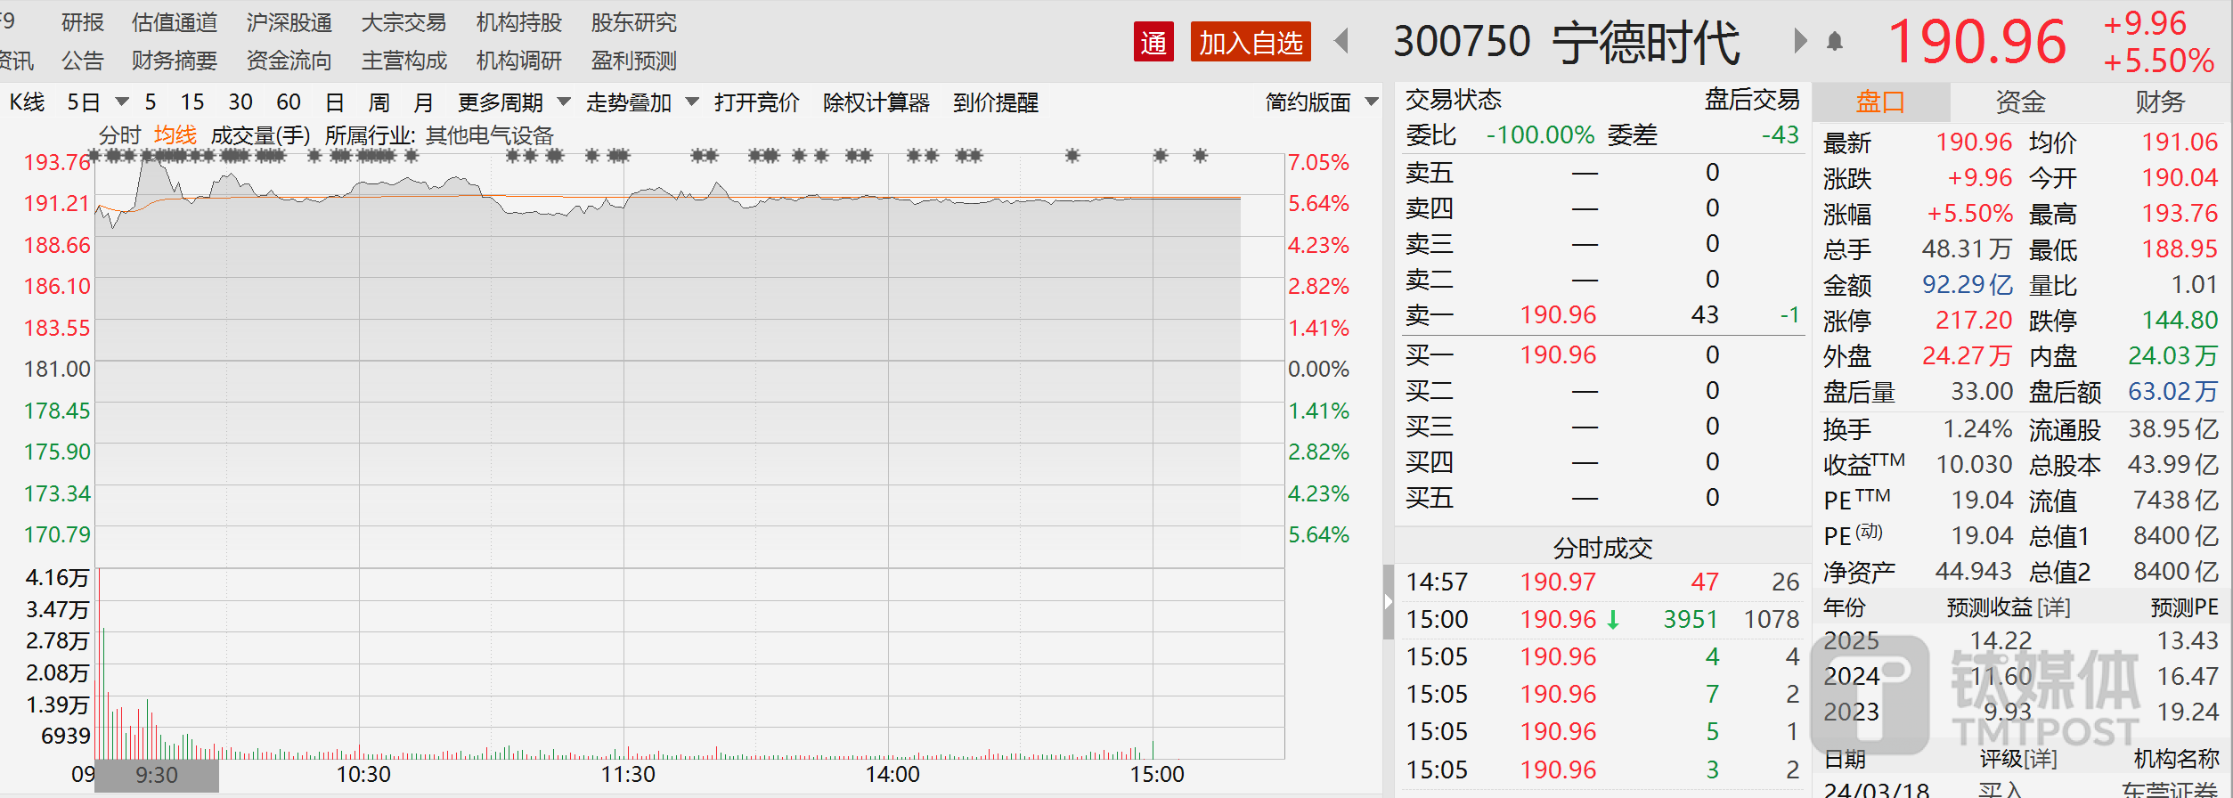Open the 盈利预测 menu item
The width and height of the screenshot is (2233, 798).
(634, 61)
